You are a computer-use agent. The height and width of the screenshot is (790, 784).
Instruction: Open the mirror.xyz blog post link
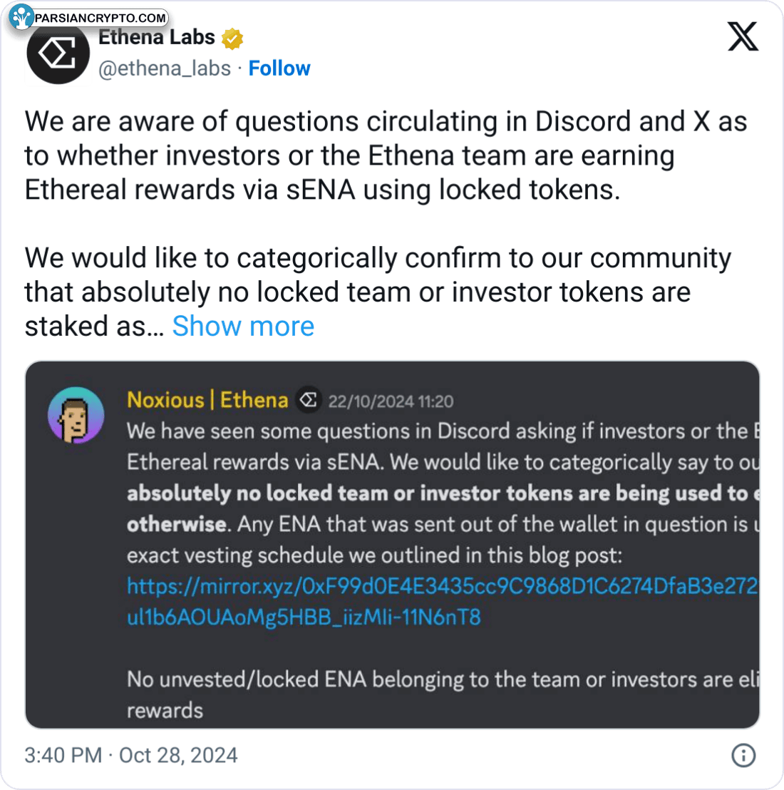click(x=442, y=587)
